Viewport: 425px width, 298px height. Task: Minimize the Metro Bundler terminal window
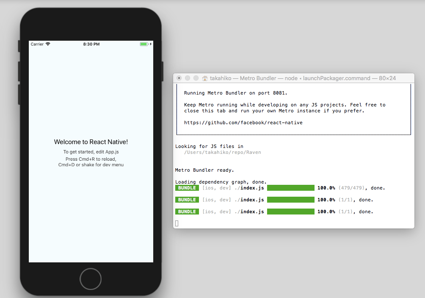[x=187, y=78]
